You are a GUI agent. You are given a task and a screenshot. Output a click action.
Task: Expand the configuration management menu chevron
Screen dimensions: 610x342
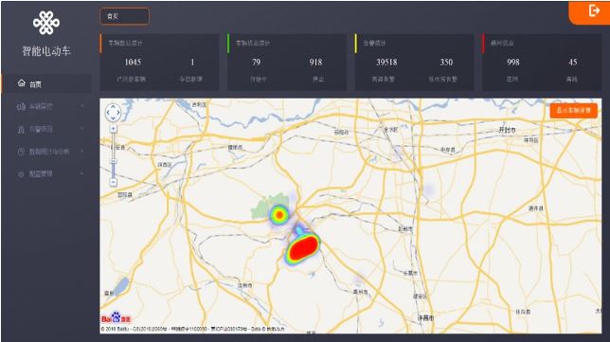[x=82, y=173]
